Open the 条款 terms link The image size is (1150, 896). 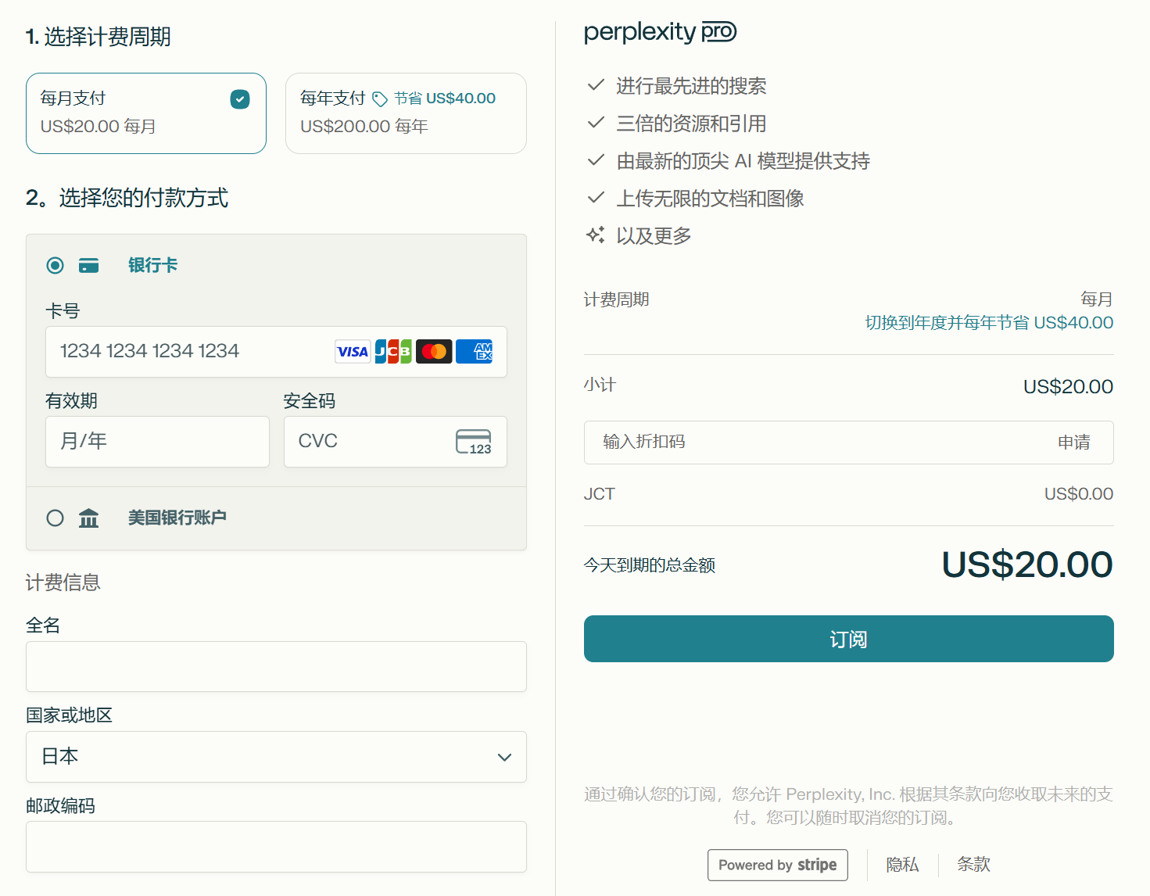tap(973, 865)
